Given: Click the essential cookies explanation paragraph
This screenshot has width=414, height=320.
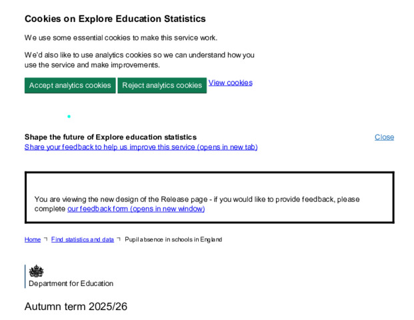Looking at the screenshot, I should (121, 38).
